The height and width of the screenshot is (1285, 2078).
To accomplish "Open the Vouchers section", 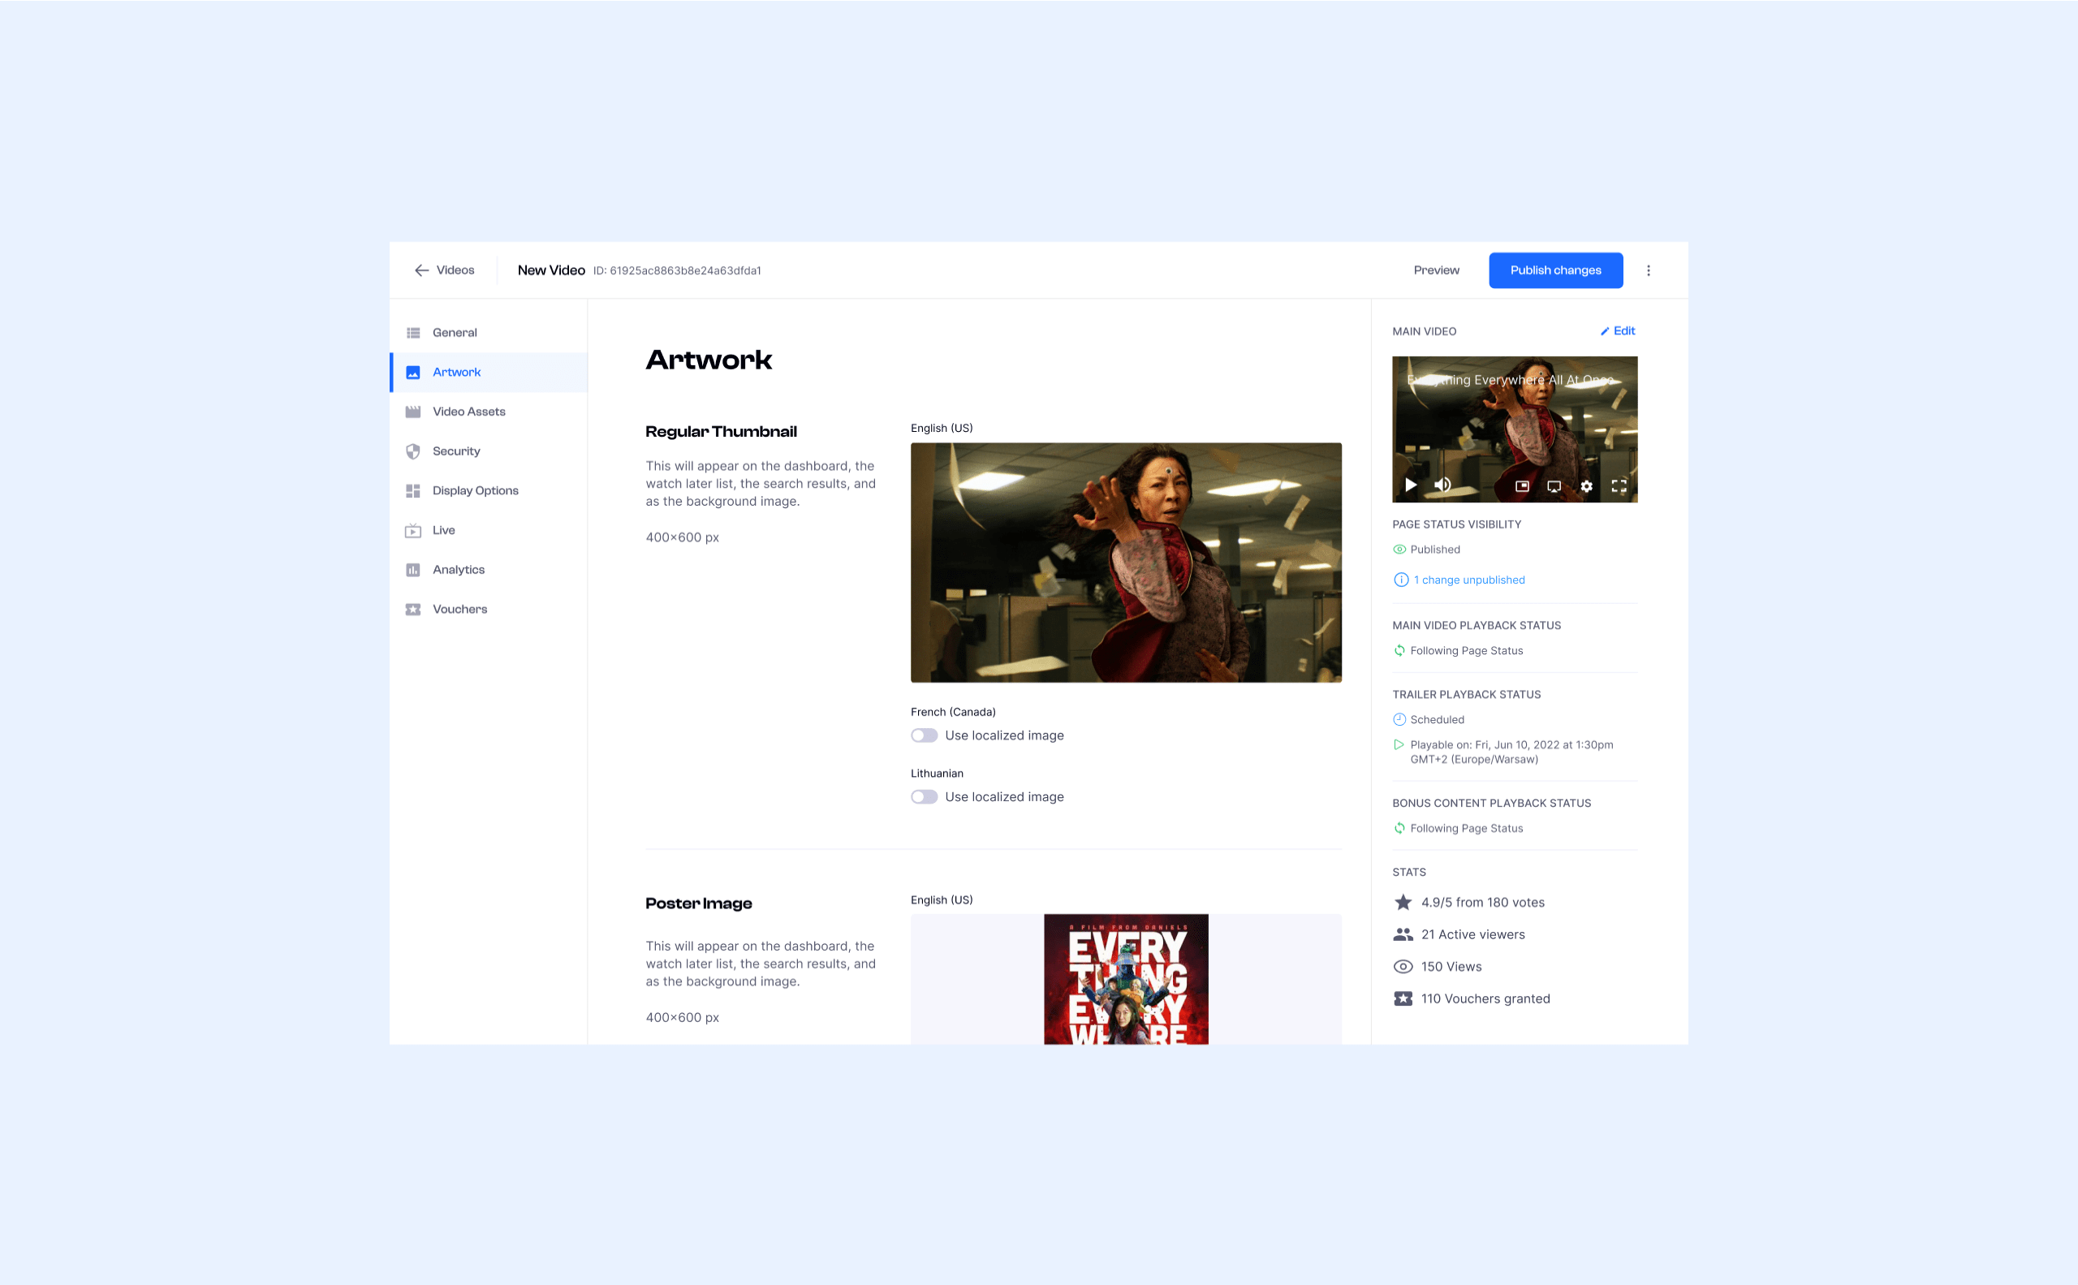I will 489,610.
